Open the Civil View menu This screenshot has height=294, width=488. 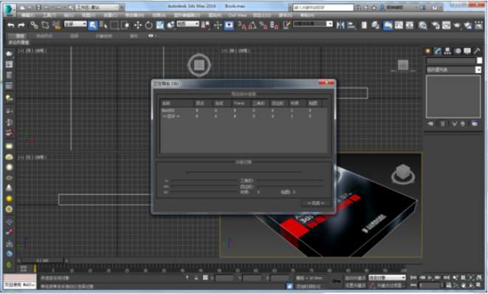coord(237,15)
